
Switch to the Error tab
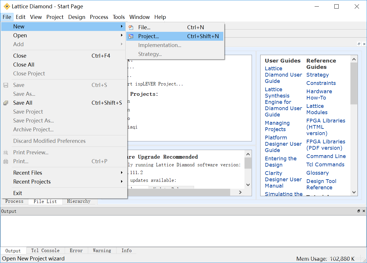[x=76, y=251]
